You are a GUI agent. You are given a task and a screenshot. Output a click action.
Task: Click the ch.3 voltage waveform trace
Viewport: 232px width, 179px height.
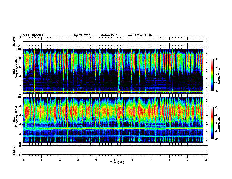click(x=113, y=150)
